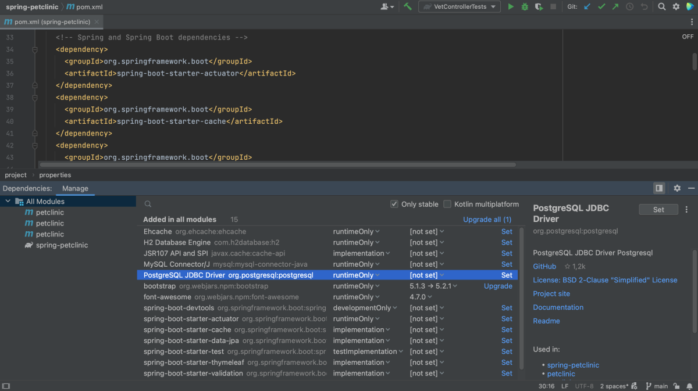Update project from Git

pyautogui.click(x=587, y=6)
